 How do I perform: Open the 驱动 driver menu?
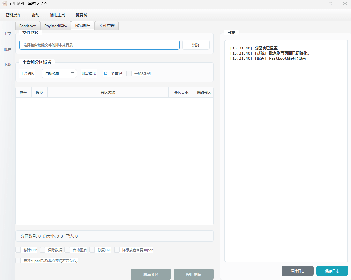click(35, 15)
